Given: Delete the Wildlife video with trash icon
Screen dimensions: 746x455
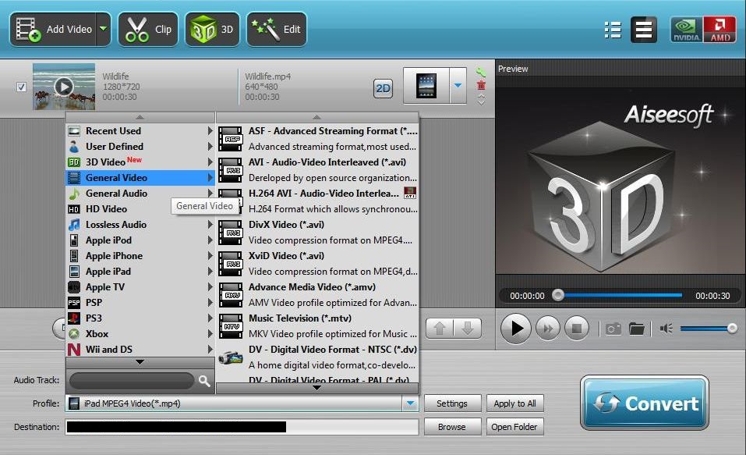Looking at the screenshot, I should tap(482, 86).
